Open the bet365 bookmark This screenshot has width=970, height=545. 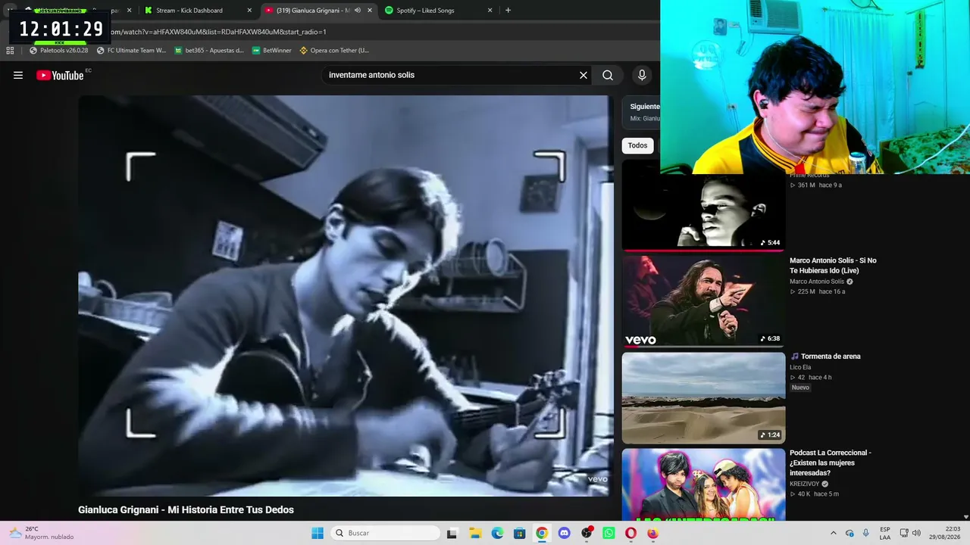(x=210, y=51)
